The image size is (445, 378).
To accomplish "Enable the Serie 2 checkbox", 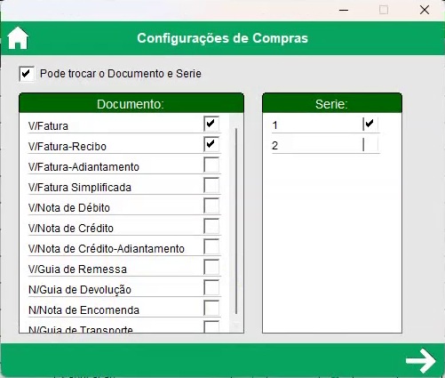I will coord(370,145).
